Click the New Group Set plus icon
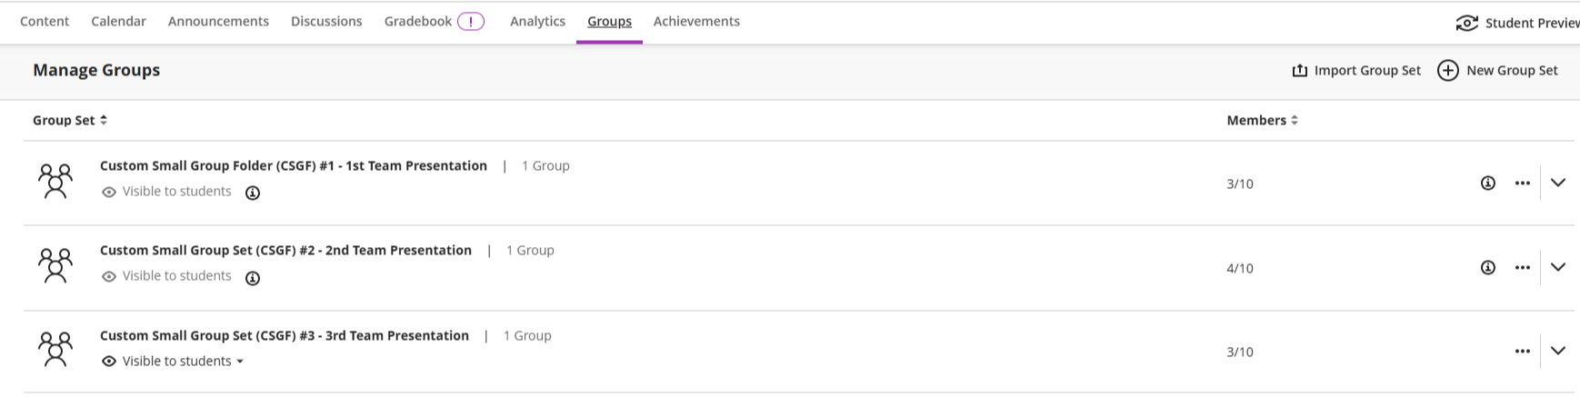The image size is (1580, 397). tap(1447, 71)
